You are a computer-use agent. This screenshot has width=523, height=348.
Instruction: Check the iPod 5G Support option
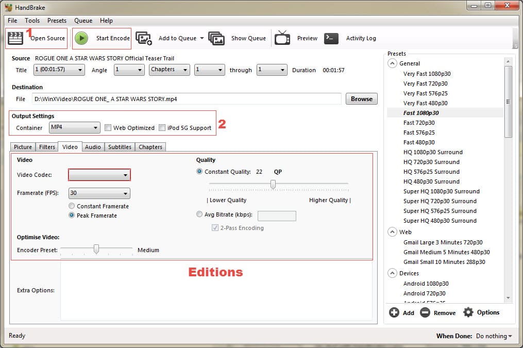[162, 127]
